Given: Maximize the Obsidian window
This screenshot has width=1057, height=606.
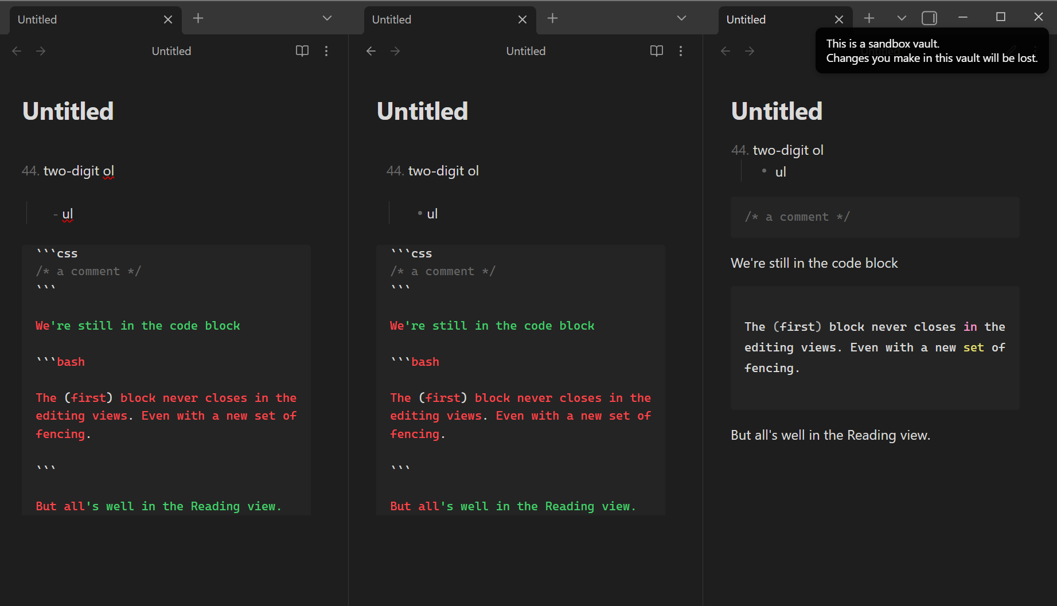Looking at the screenshot, I should (1001, 17).
